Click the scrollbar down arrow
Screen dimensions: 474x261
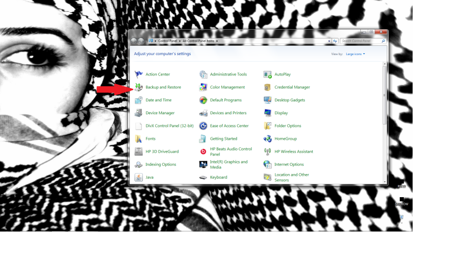coord(384,182)
